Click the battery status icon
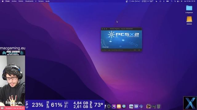The image size is (197, 110). pos(167,1)
